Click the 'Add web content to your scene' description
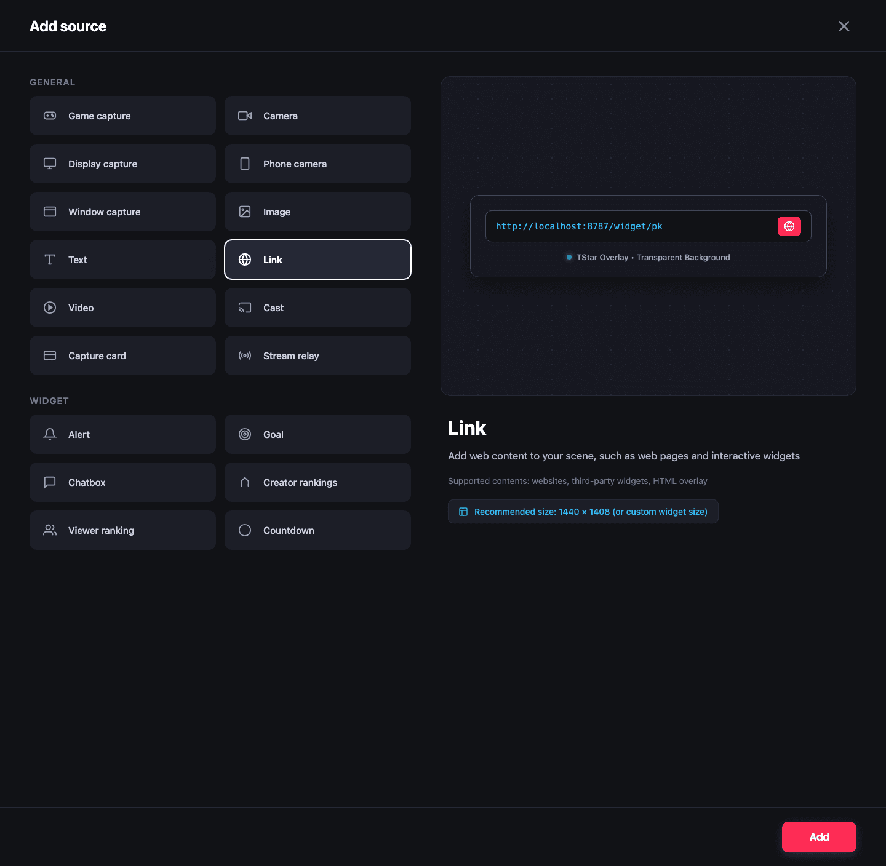 point(624,456)
